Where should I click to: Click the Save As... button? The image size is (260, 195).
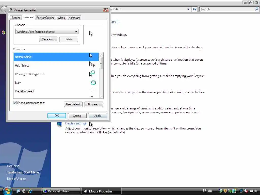[x=48, y=39]
